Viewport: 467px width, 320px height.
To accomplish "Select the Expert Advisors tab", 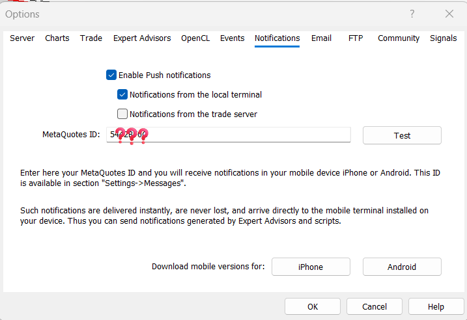I will click(142, 38).
